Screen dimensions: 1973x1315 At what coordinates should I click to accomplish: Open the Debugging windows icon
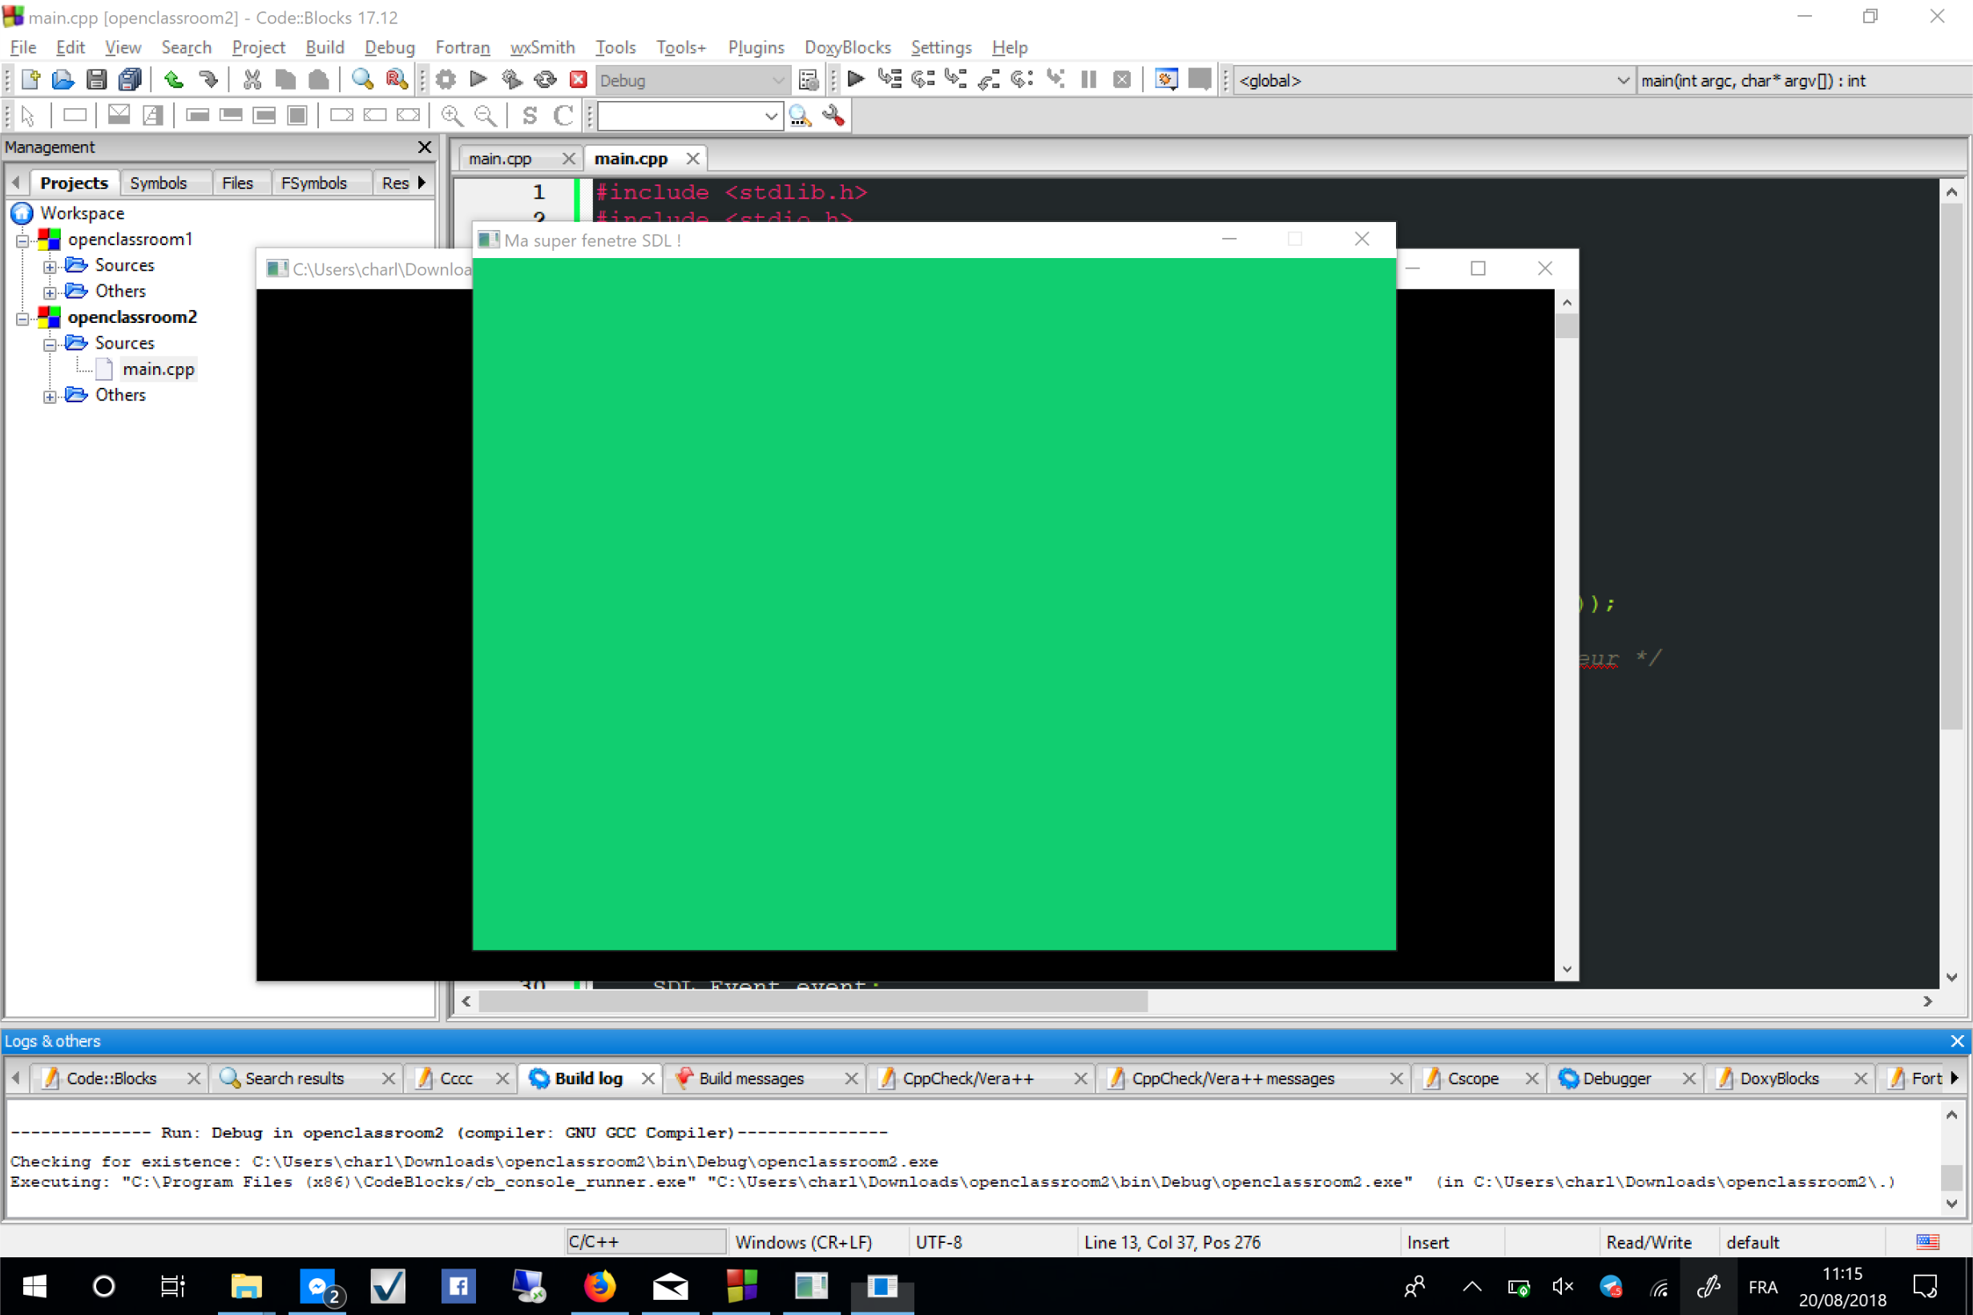1165,79
